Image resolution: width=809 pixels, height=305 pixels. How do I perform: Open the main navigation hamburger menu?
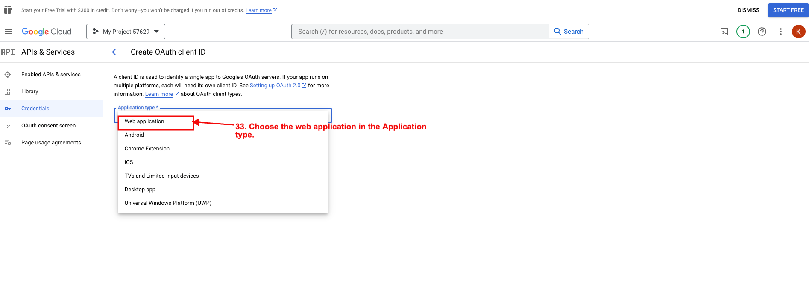point(9,32)
